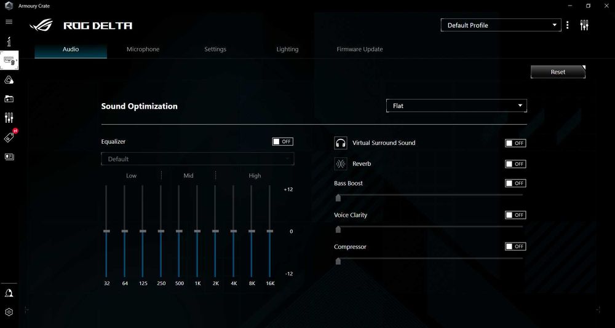Screen dimensions: 615x328
Task: Click the top-right mixer sliders icon
Action: coord(584,25)
